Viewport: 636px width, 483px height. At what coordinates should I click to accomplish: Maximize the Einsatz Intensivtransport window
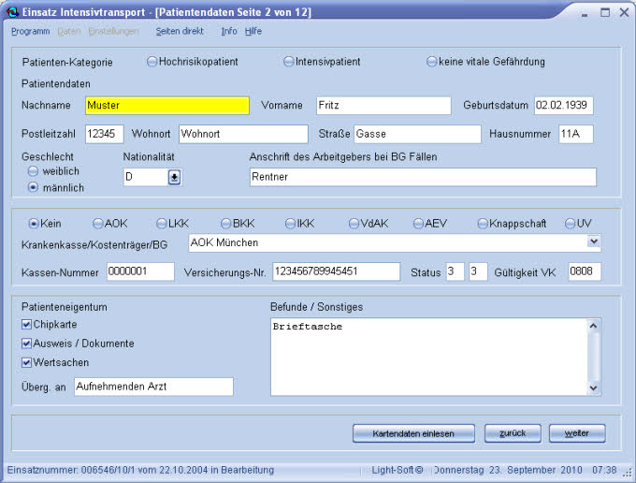pos(605,12)
